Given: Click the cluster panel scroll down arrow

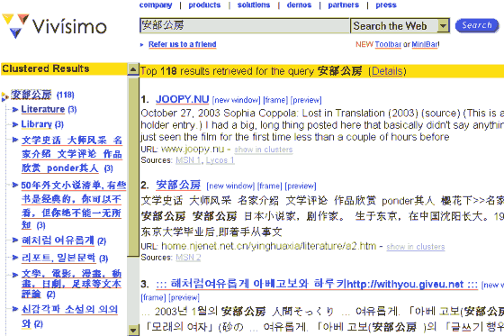Looking at the screenshot, I should (x=133, y=330).
